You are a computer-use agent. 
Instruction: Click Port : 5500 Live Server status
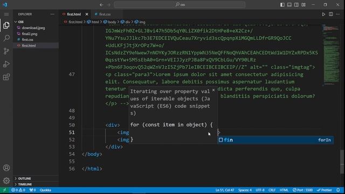(302, 190)
